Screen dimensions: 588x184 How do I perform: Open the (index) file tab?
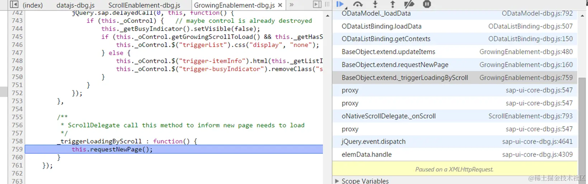[x=33, y=5]
